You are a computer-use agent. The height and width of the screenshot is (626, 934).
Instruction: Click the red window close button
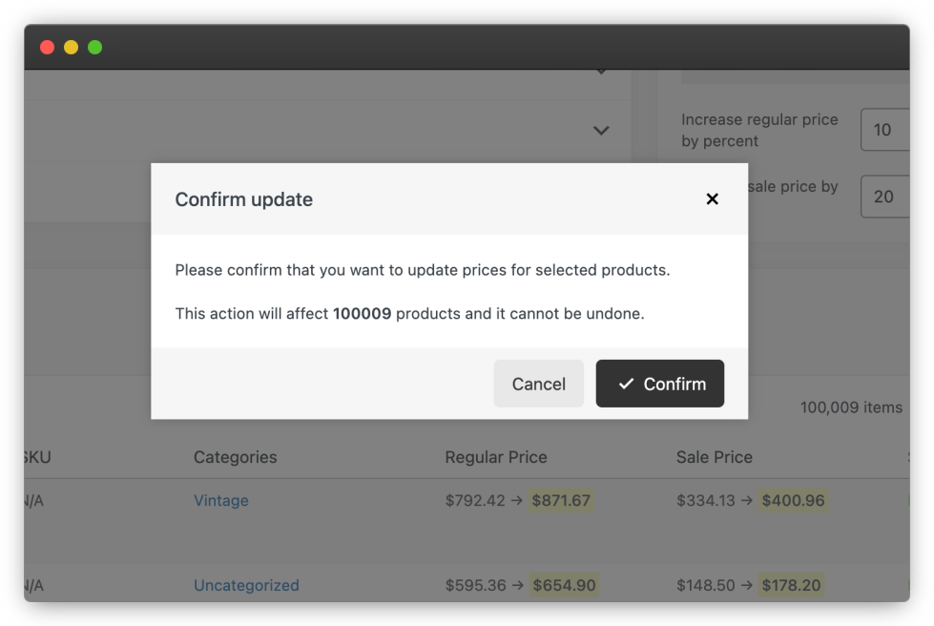point(47,47)
